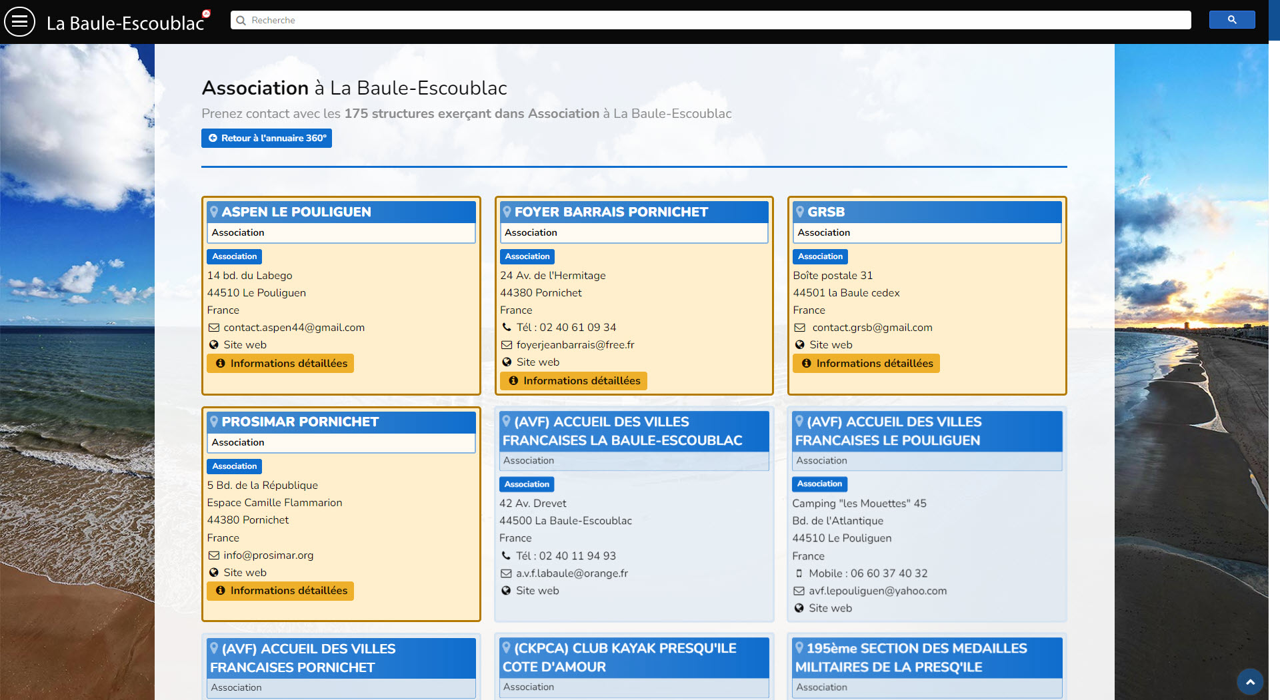Call Tél 02 40 61 09 34

(x=566, y=328)
